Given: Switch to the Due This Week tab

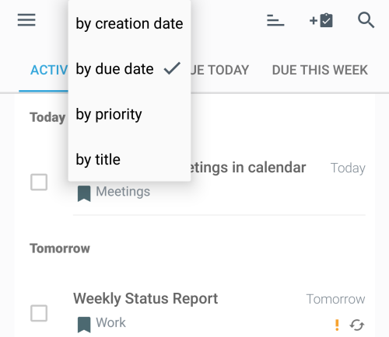Looking at the screenshot, I should pyautogui.click(x=320, y=70).
